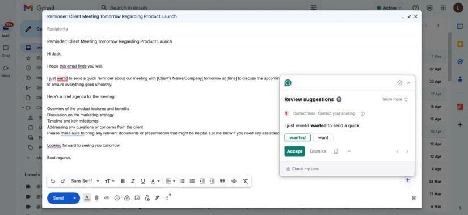Switch to Mail in left rail
The image size is (468, 215).
click(6, 31)
